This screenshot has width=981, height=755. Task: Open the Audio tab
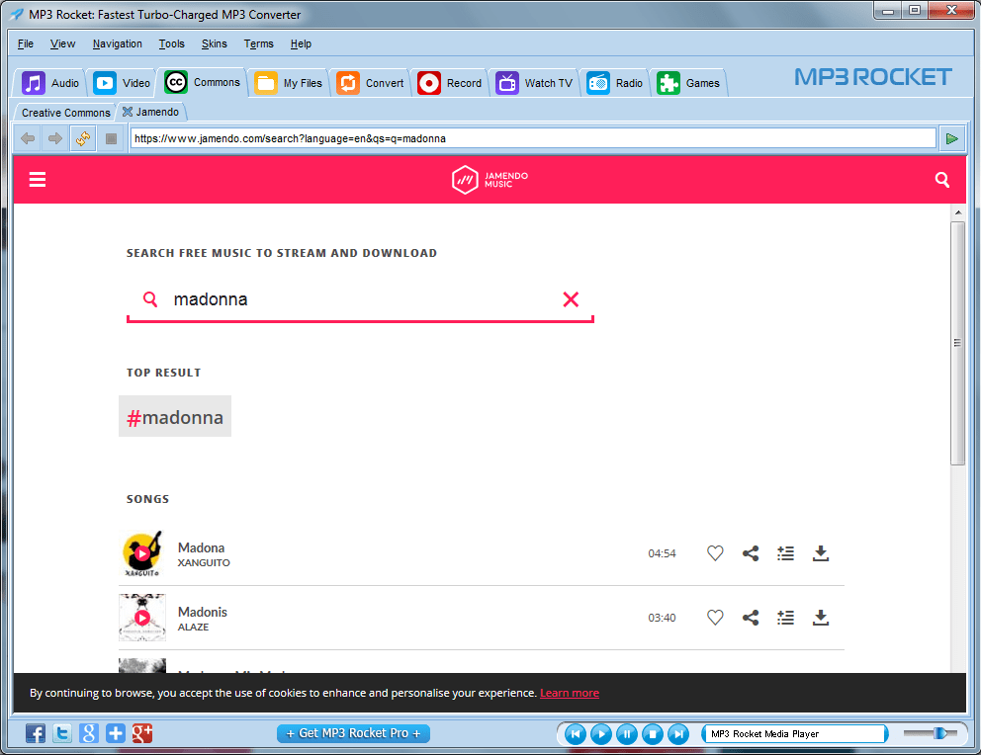coord(50,83)
